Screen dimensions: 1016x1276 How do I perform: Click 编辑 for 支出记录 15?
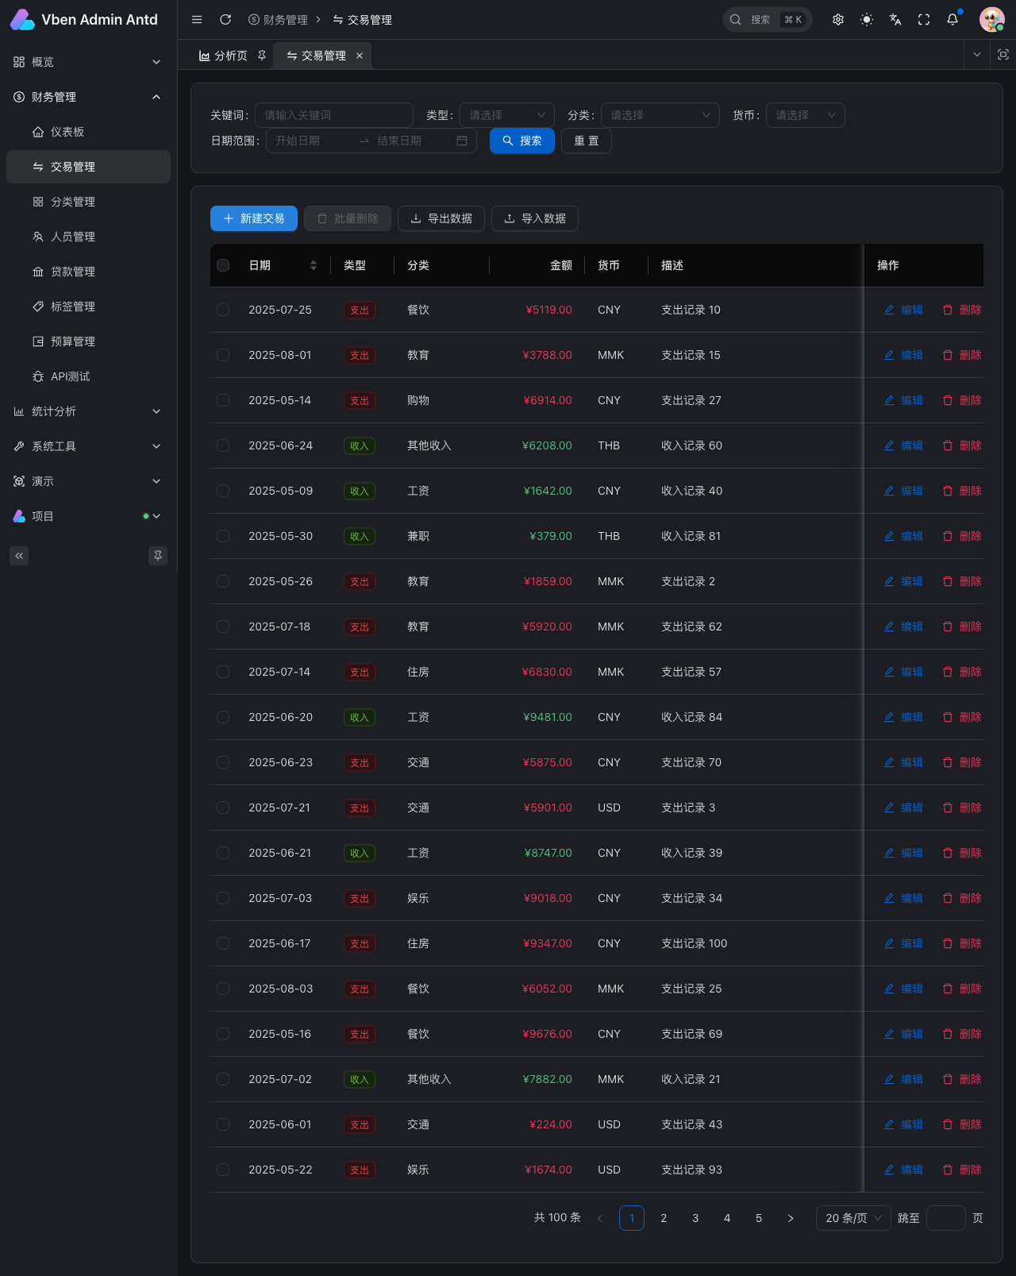pos(903,355)
